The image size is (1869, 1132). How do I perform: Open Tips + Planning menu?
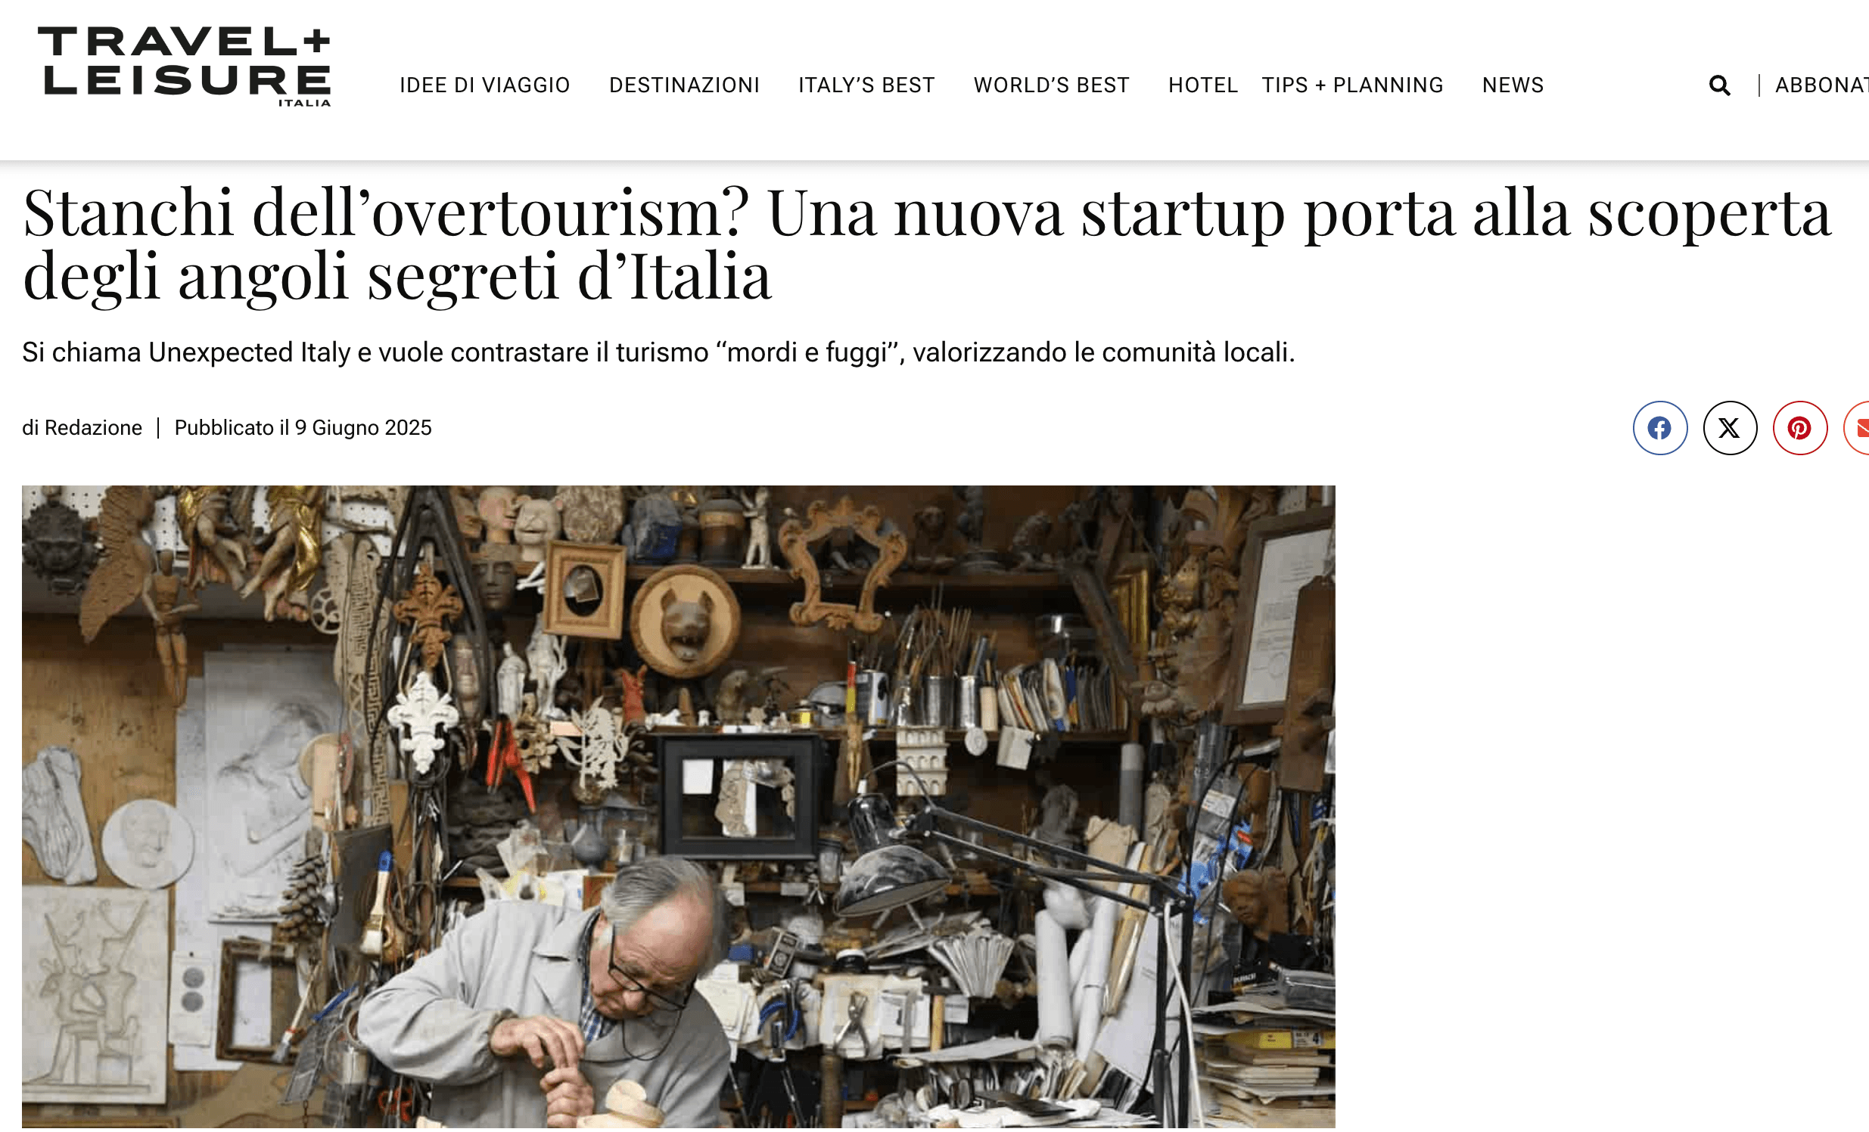[1352, 85]
